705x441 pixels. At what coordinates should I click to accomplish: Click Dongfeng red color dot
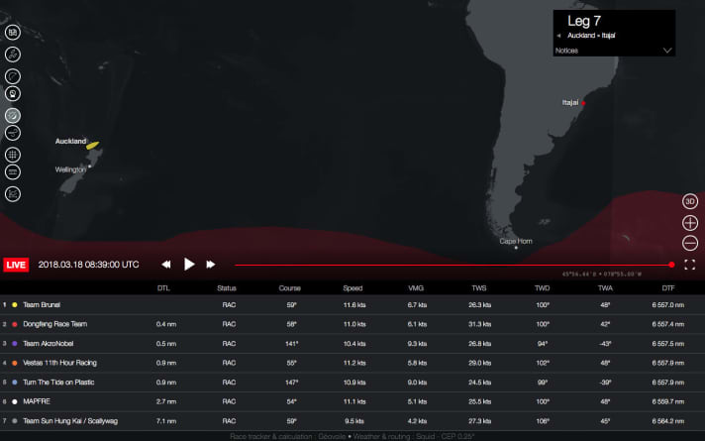click(15, 324)
